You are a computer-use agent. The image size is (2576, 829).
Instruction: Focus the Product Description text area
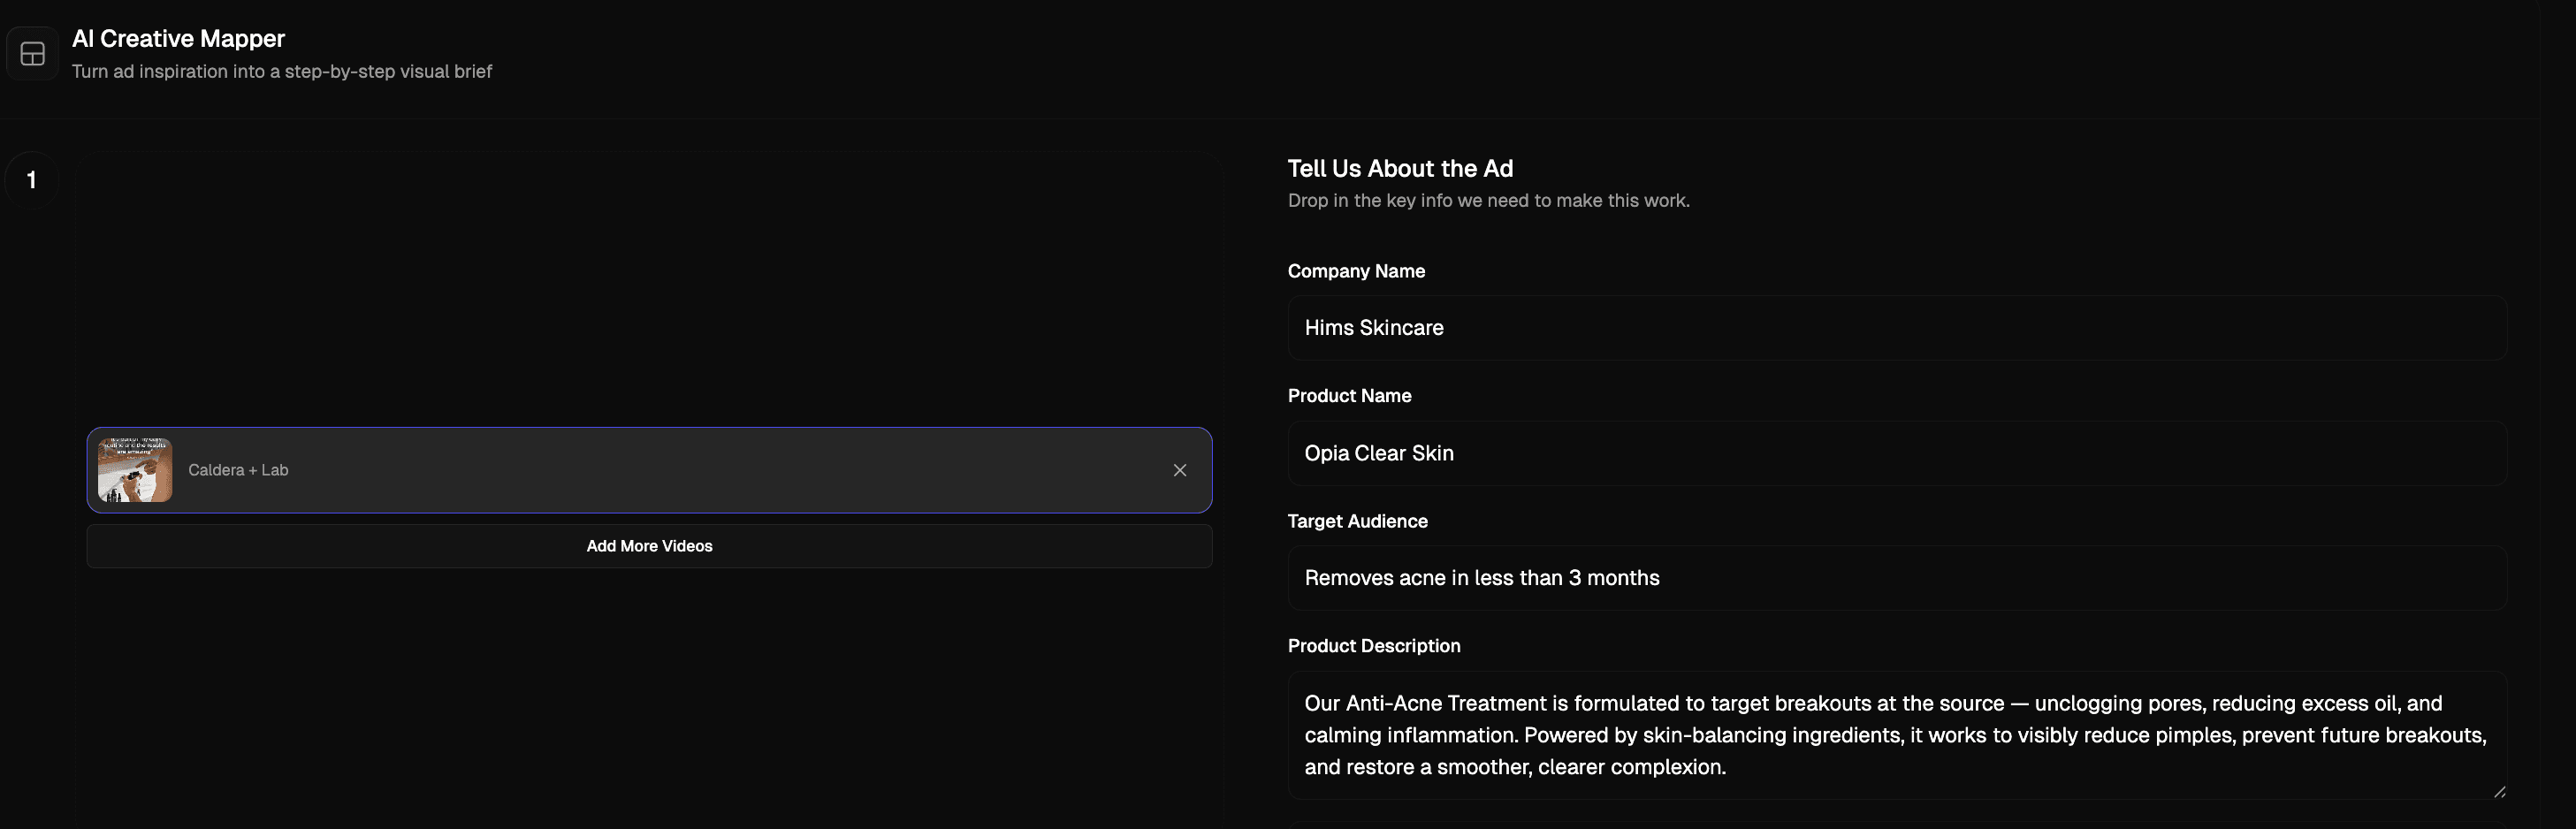tap(1896, 735)
